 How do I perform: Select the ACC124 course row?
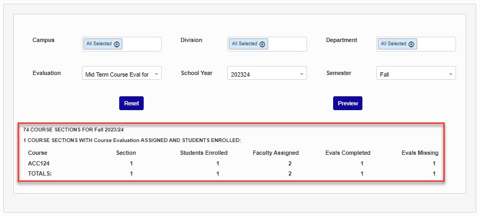[39, 163]
